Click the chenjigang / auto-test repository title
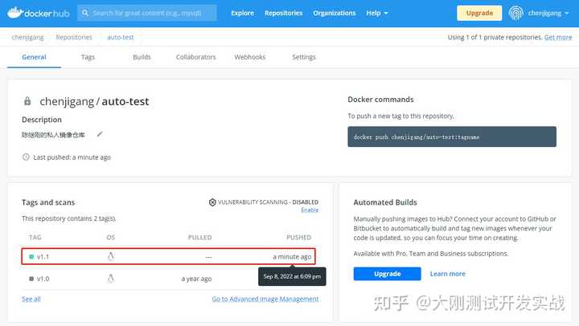Viewport: 579px width, 326px height. 94,101
